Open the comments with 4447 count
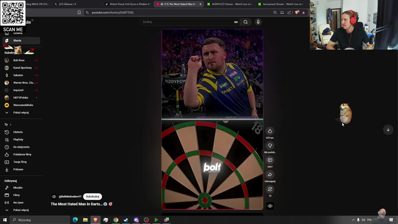This screenshot has height=224, width=398. point(270,160)
